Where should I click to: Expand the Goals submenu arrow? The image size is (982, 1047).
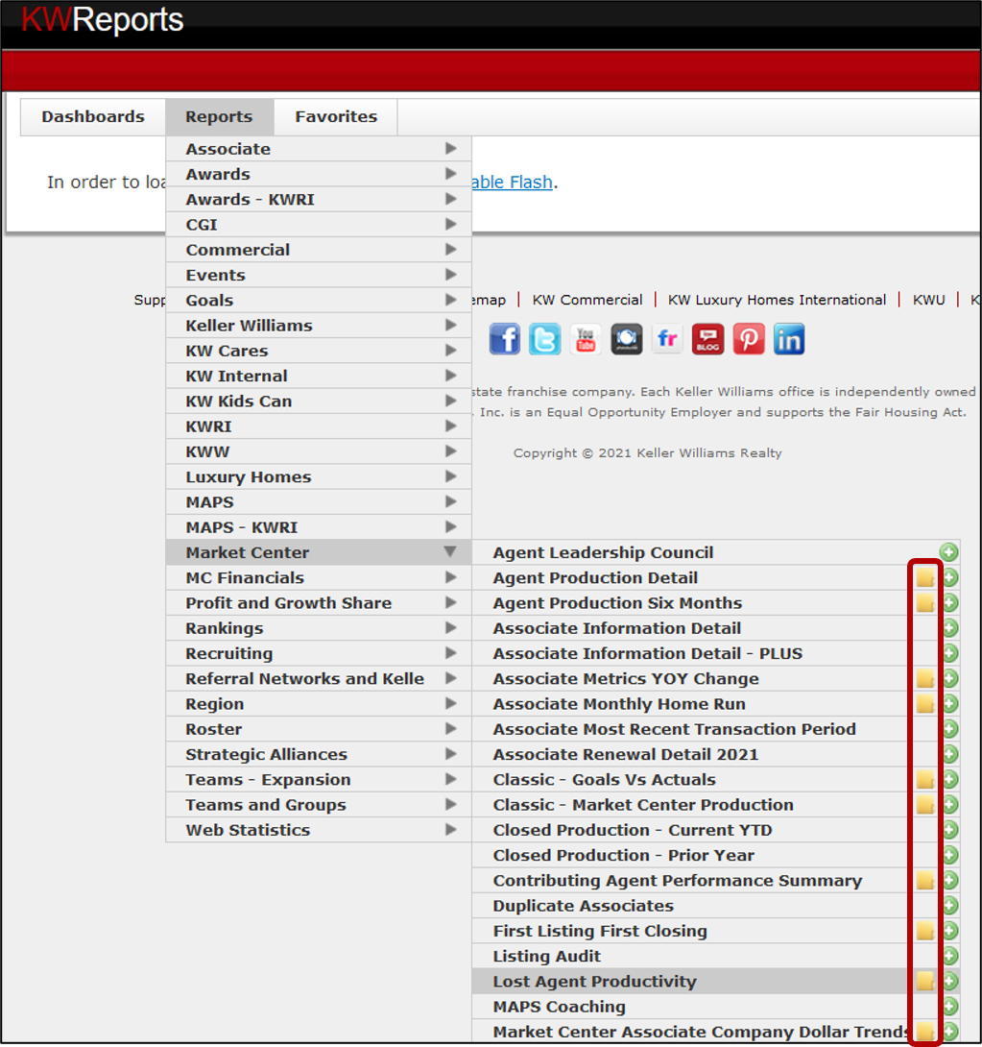[x=451, y=300]
